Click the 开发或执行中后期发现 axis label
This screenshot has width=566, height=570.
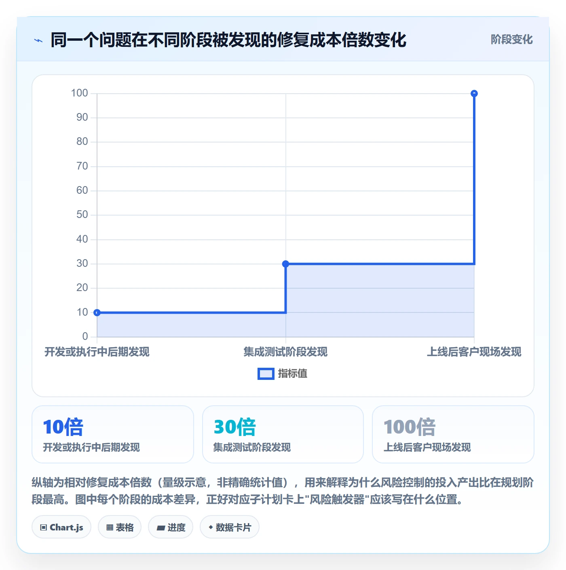(x=97, y=352)
